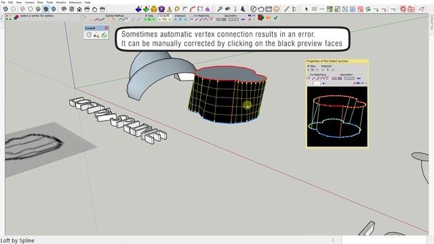Increase Interpol in junction properties panel
The height and width of the screenshot is (244, 434).
tap(333, 70)
